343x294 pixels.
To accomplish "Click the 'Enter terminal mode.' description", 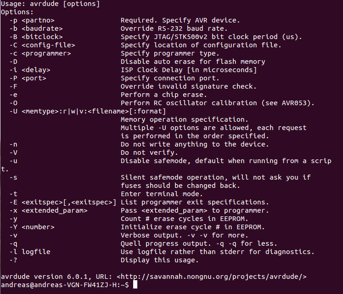I will (162, 194).
